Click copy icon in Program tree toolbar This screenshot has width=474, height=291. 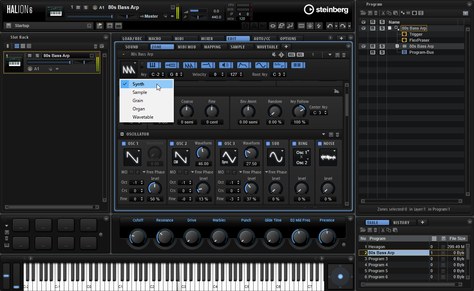389,13
